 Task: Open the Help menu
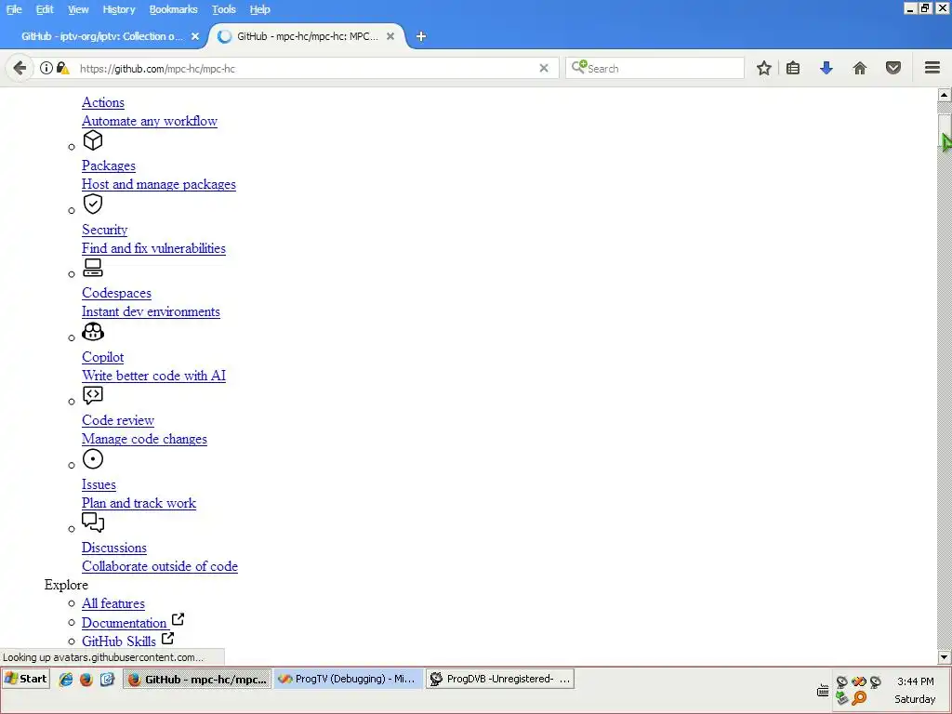coord(260,9)
